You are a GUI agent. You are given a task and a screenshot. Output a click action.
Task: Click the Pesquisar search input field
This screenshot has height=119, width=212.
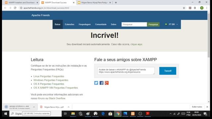tap(134, 24)
